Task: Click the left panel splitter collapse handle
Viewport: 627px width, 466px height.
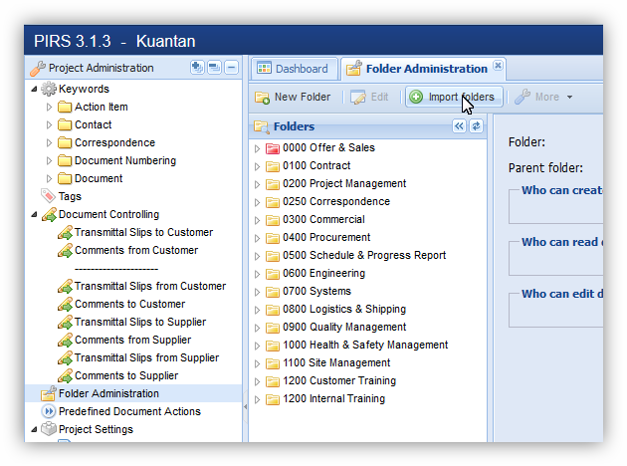Action: tap(245, 406)
